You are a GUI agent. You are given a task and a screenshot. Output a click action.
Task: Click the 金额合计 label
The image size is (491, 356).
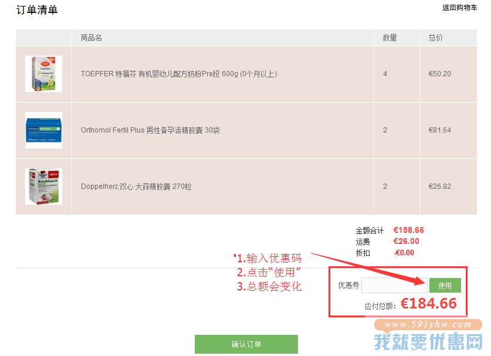pyautogui.click(x=370, y=230)
